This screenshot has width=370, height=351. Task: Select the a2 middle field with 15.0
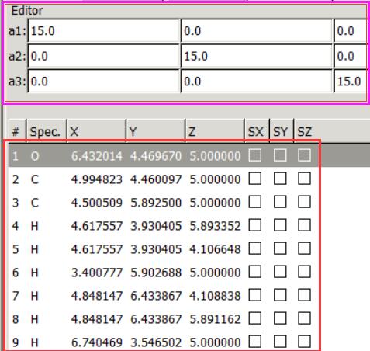tap(257, 56)
